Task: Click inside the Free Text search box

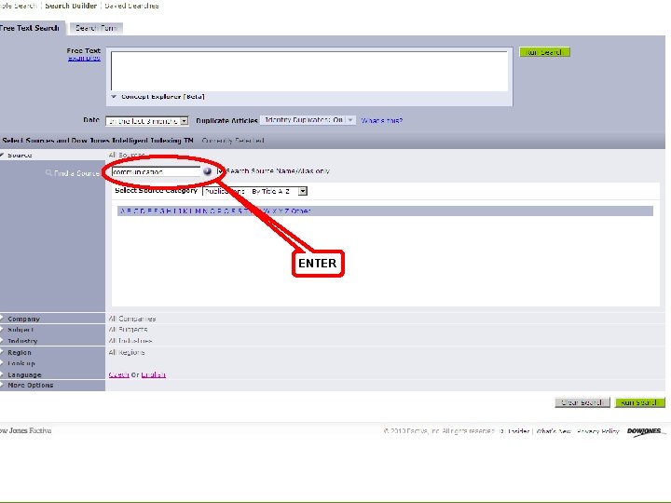Action: click(x=309, y=71)
